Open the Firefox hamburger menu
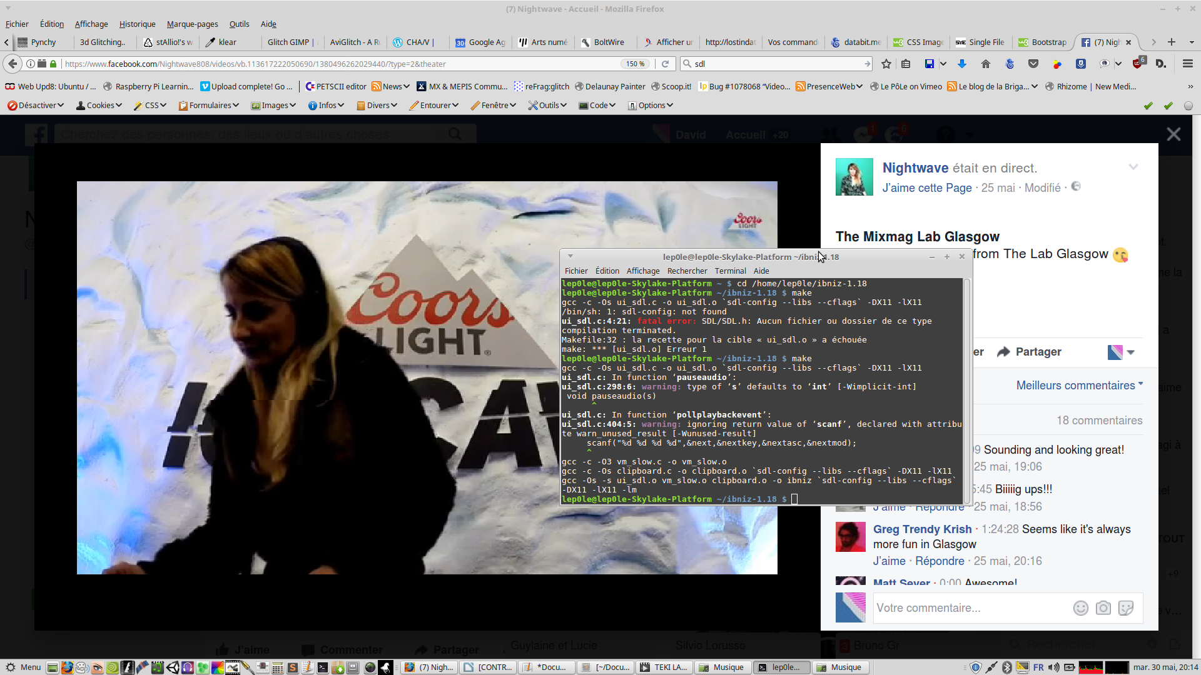The image size is (1201, 675). 1187,64
